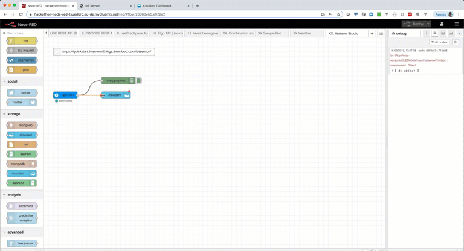Select the sentiment palette node
The width and height of the screenshot is (464, 251).
22,206
